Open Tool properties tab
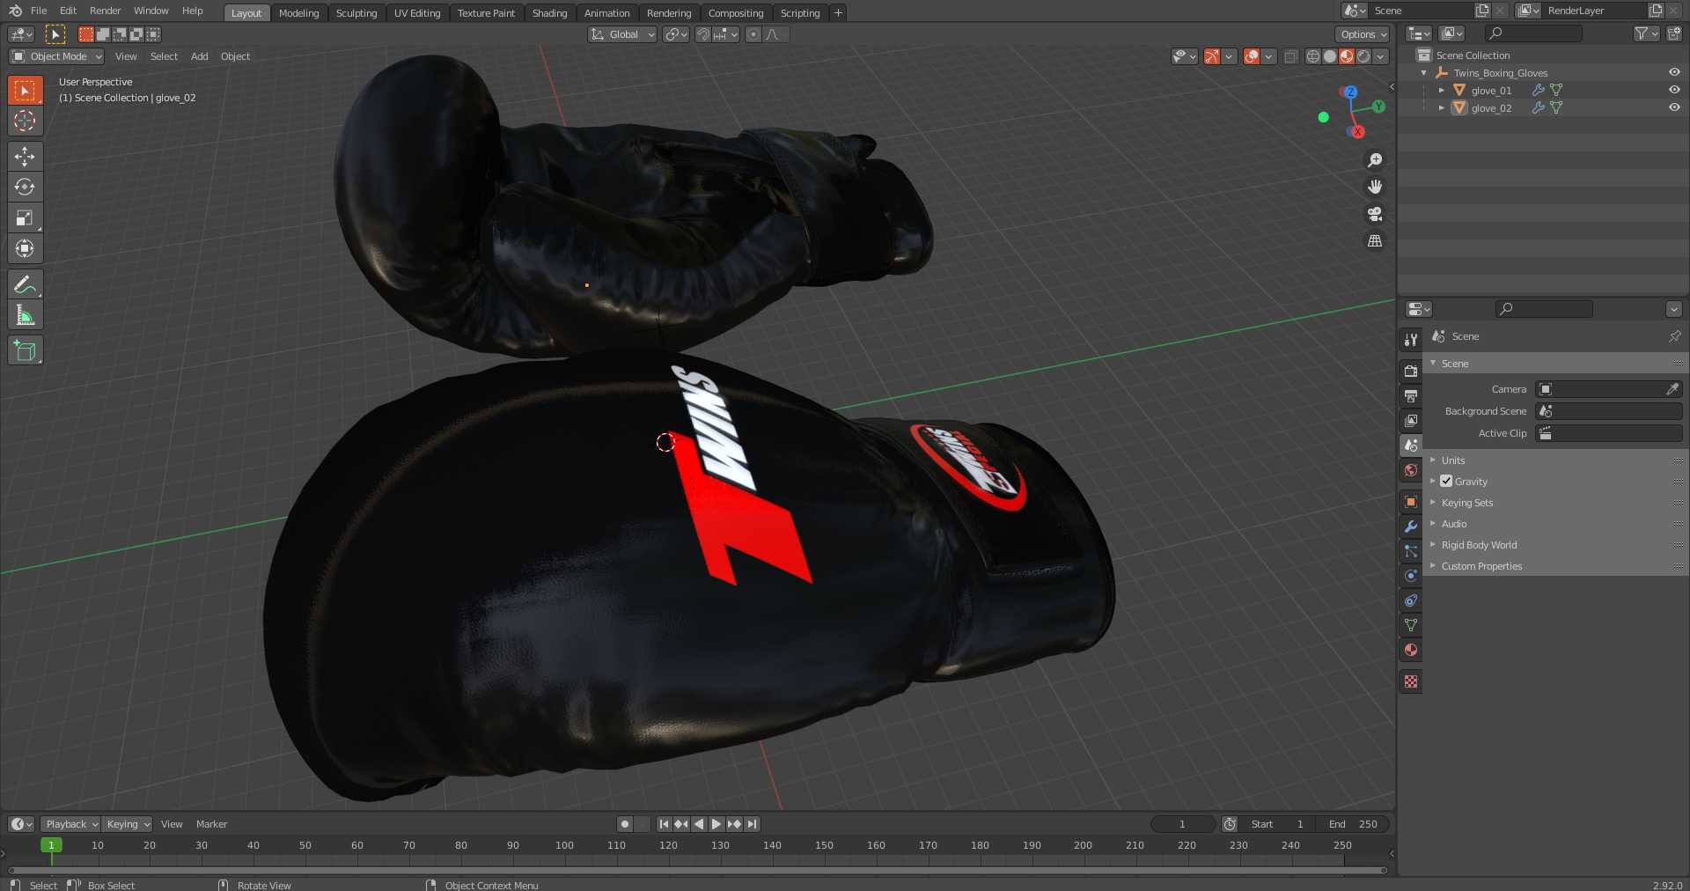This screenshot has height=891, width=1690. point(1411,339)
